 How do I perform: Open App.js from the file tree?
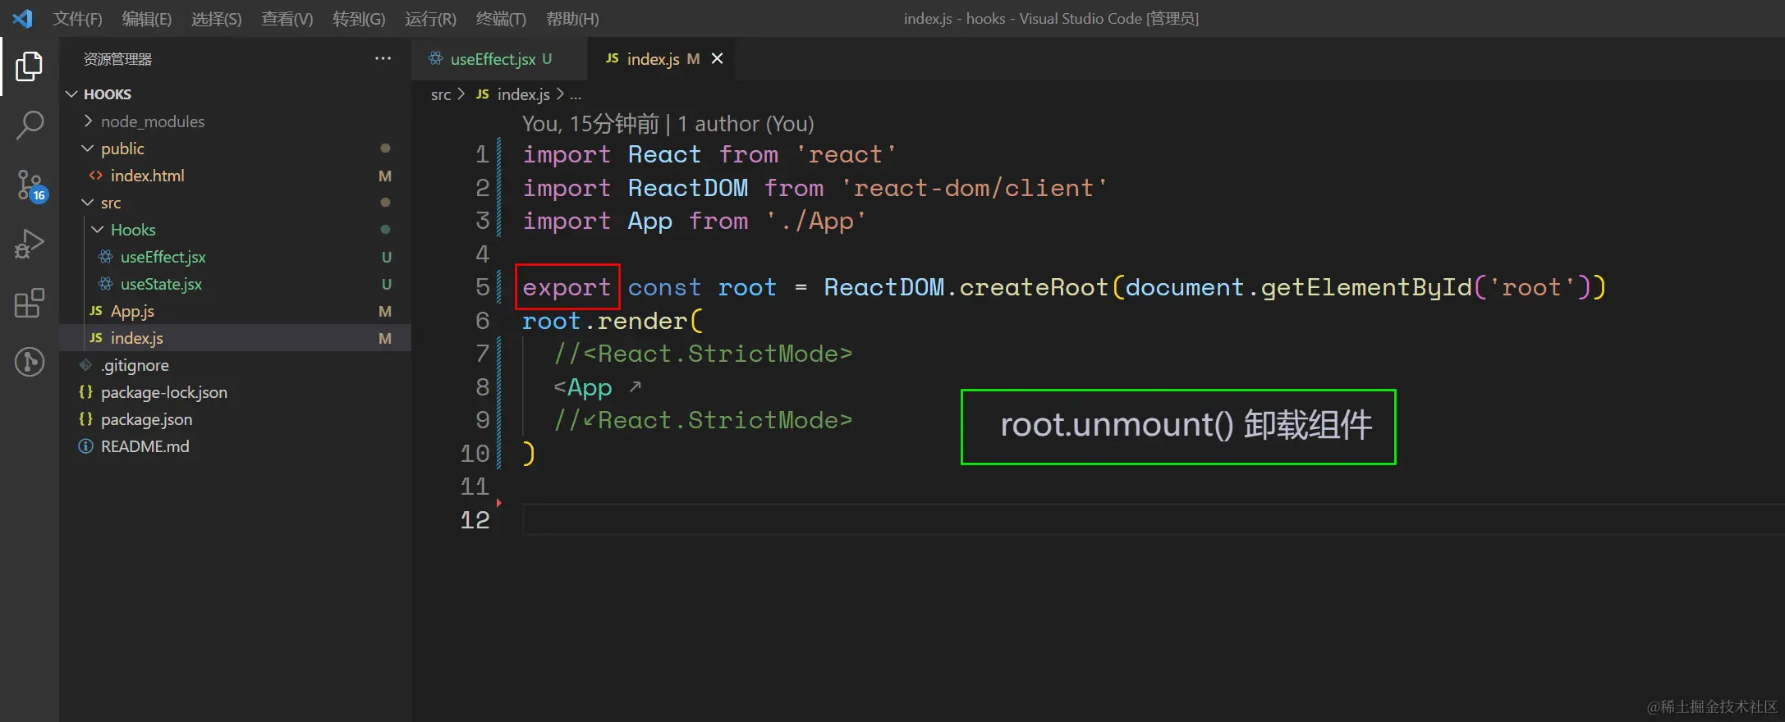132,311
